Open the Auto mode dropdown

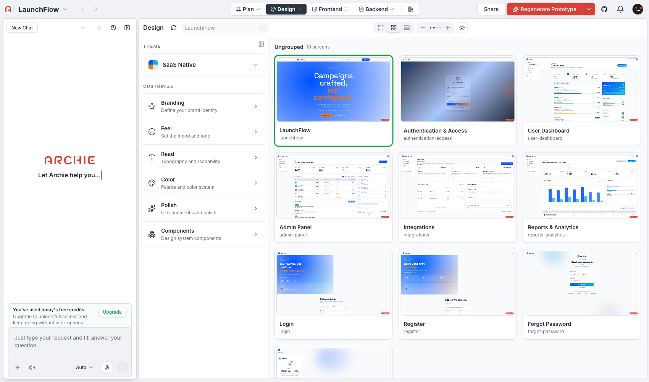(84, 367)
